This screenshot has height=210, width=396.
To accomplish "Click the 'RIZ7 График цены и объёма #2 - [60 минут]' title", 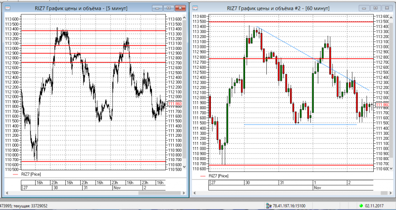I will coord(278,8).
